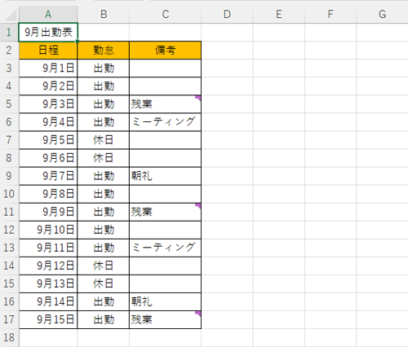
Task: Click the 9月9日 date cell
Action: click(48, 212)
